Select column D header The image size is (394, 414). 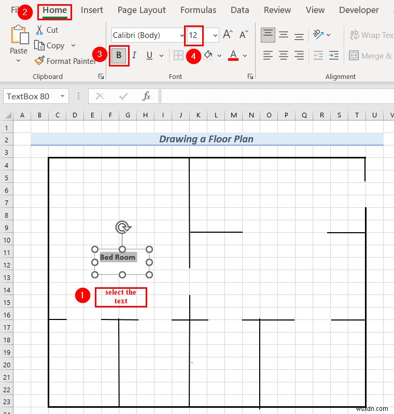[x=75, y=115]
